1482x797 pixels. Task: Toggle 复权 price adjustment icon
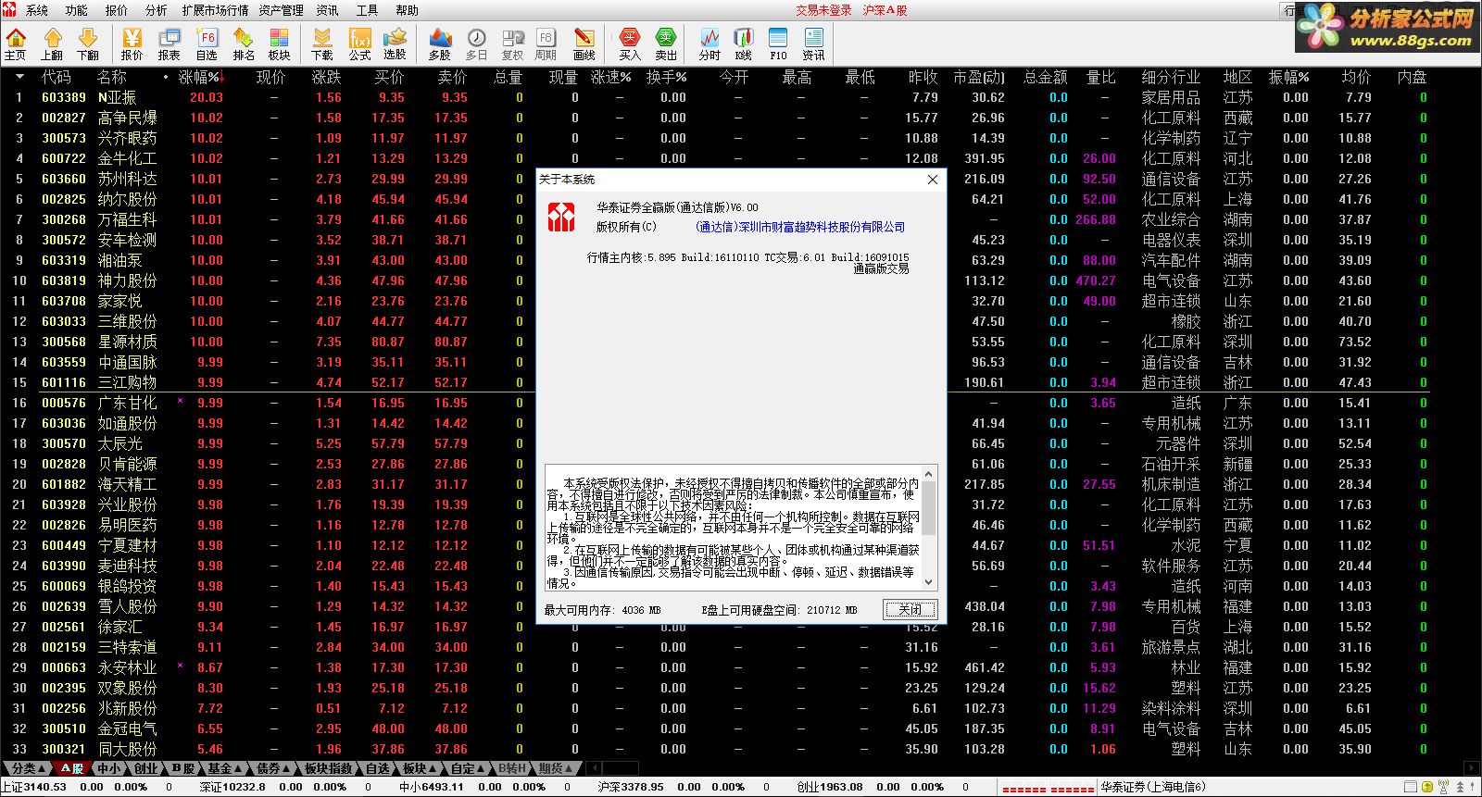click(512, 44)
